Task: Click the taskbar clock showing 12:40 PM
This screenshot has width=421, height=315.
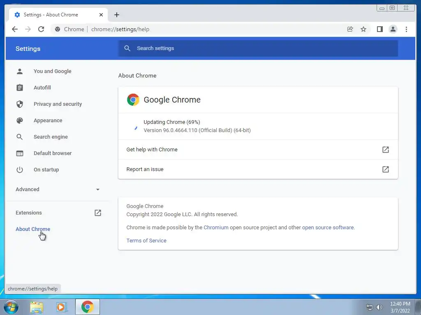Action: 400,304
